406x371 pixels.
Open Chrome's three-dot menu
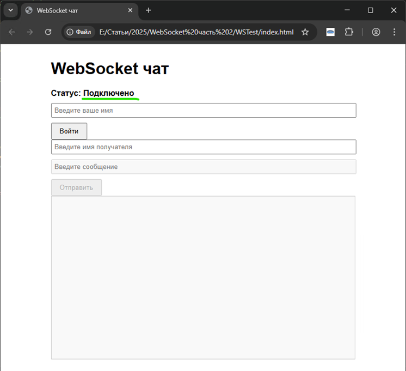coord(394,32)
